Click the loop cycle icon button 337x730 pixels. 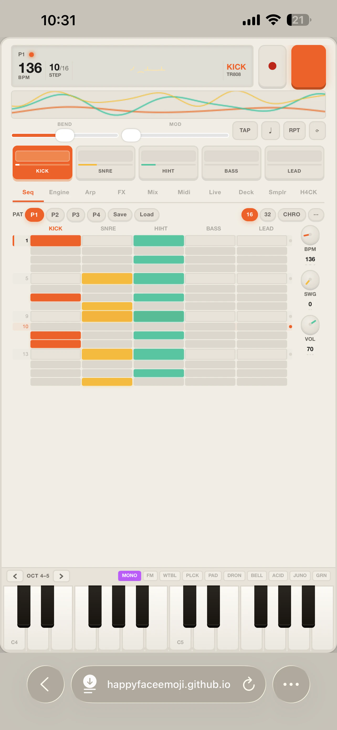coord(317,130)
